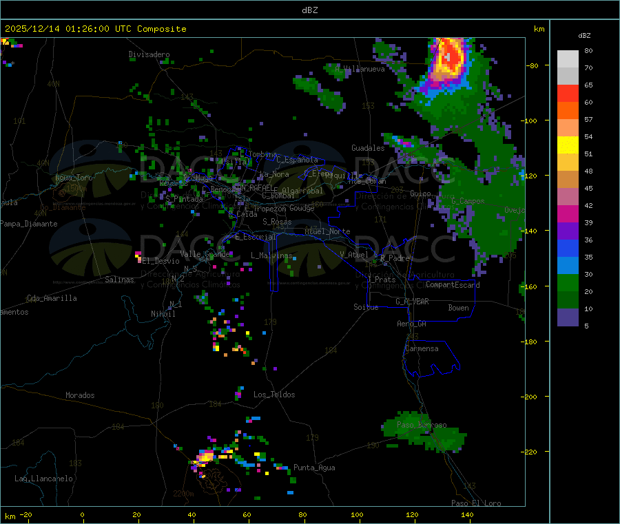Viewport: 620px width, 524px height.
Task: Click the Paso_El_Loro location label
Action: click(476, 503)
